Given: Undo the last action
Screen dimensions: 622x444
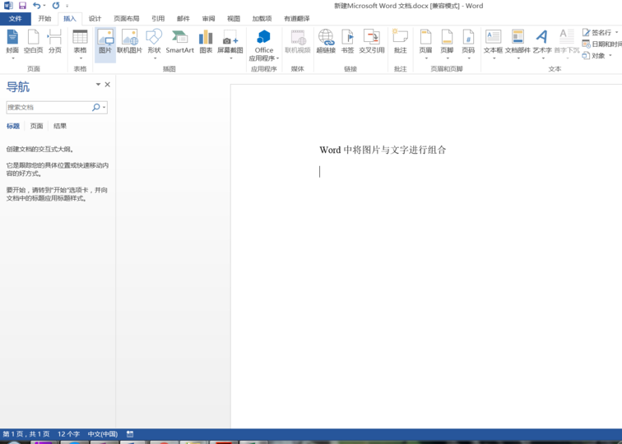Looking at the screenshot, I should 36,6.
